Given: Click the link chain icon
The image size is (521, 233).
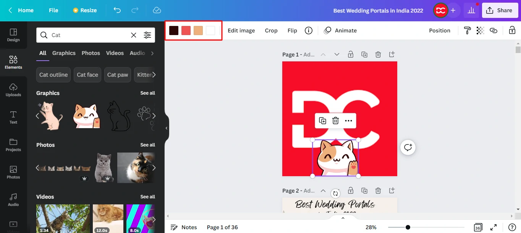Looking at the screenshot, I should [x=493, y=31].
